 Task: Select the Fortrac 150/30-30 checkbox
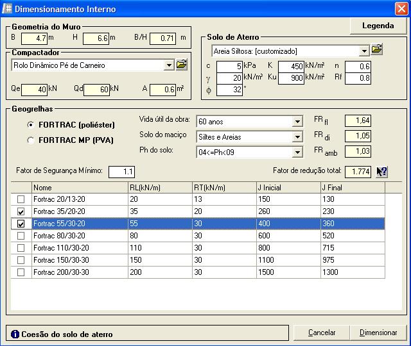pos(21,260)
